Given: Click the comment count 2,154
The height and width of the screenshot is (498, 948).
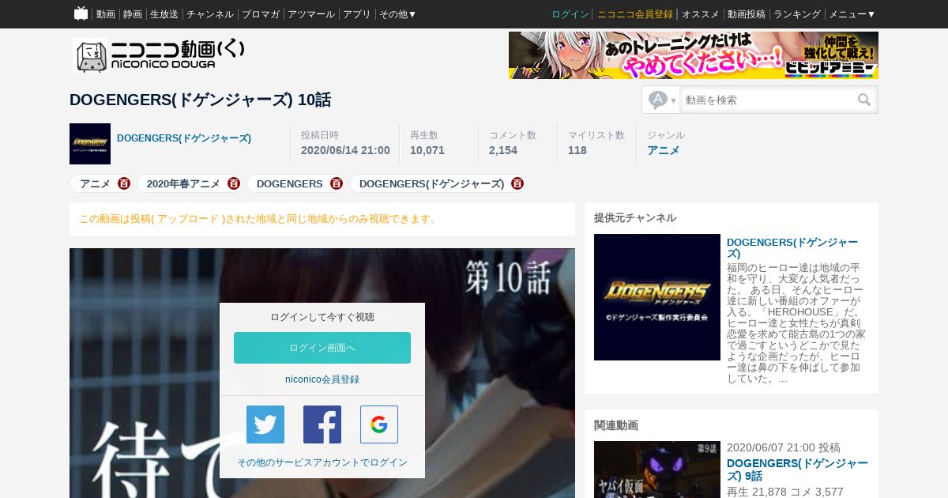Looking at the screenshot, I should 503,150.
